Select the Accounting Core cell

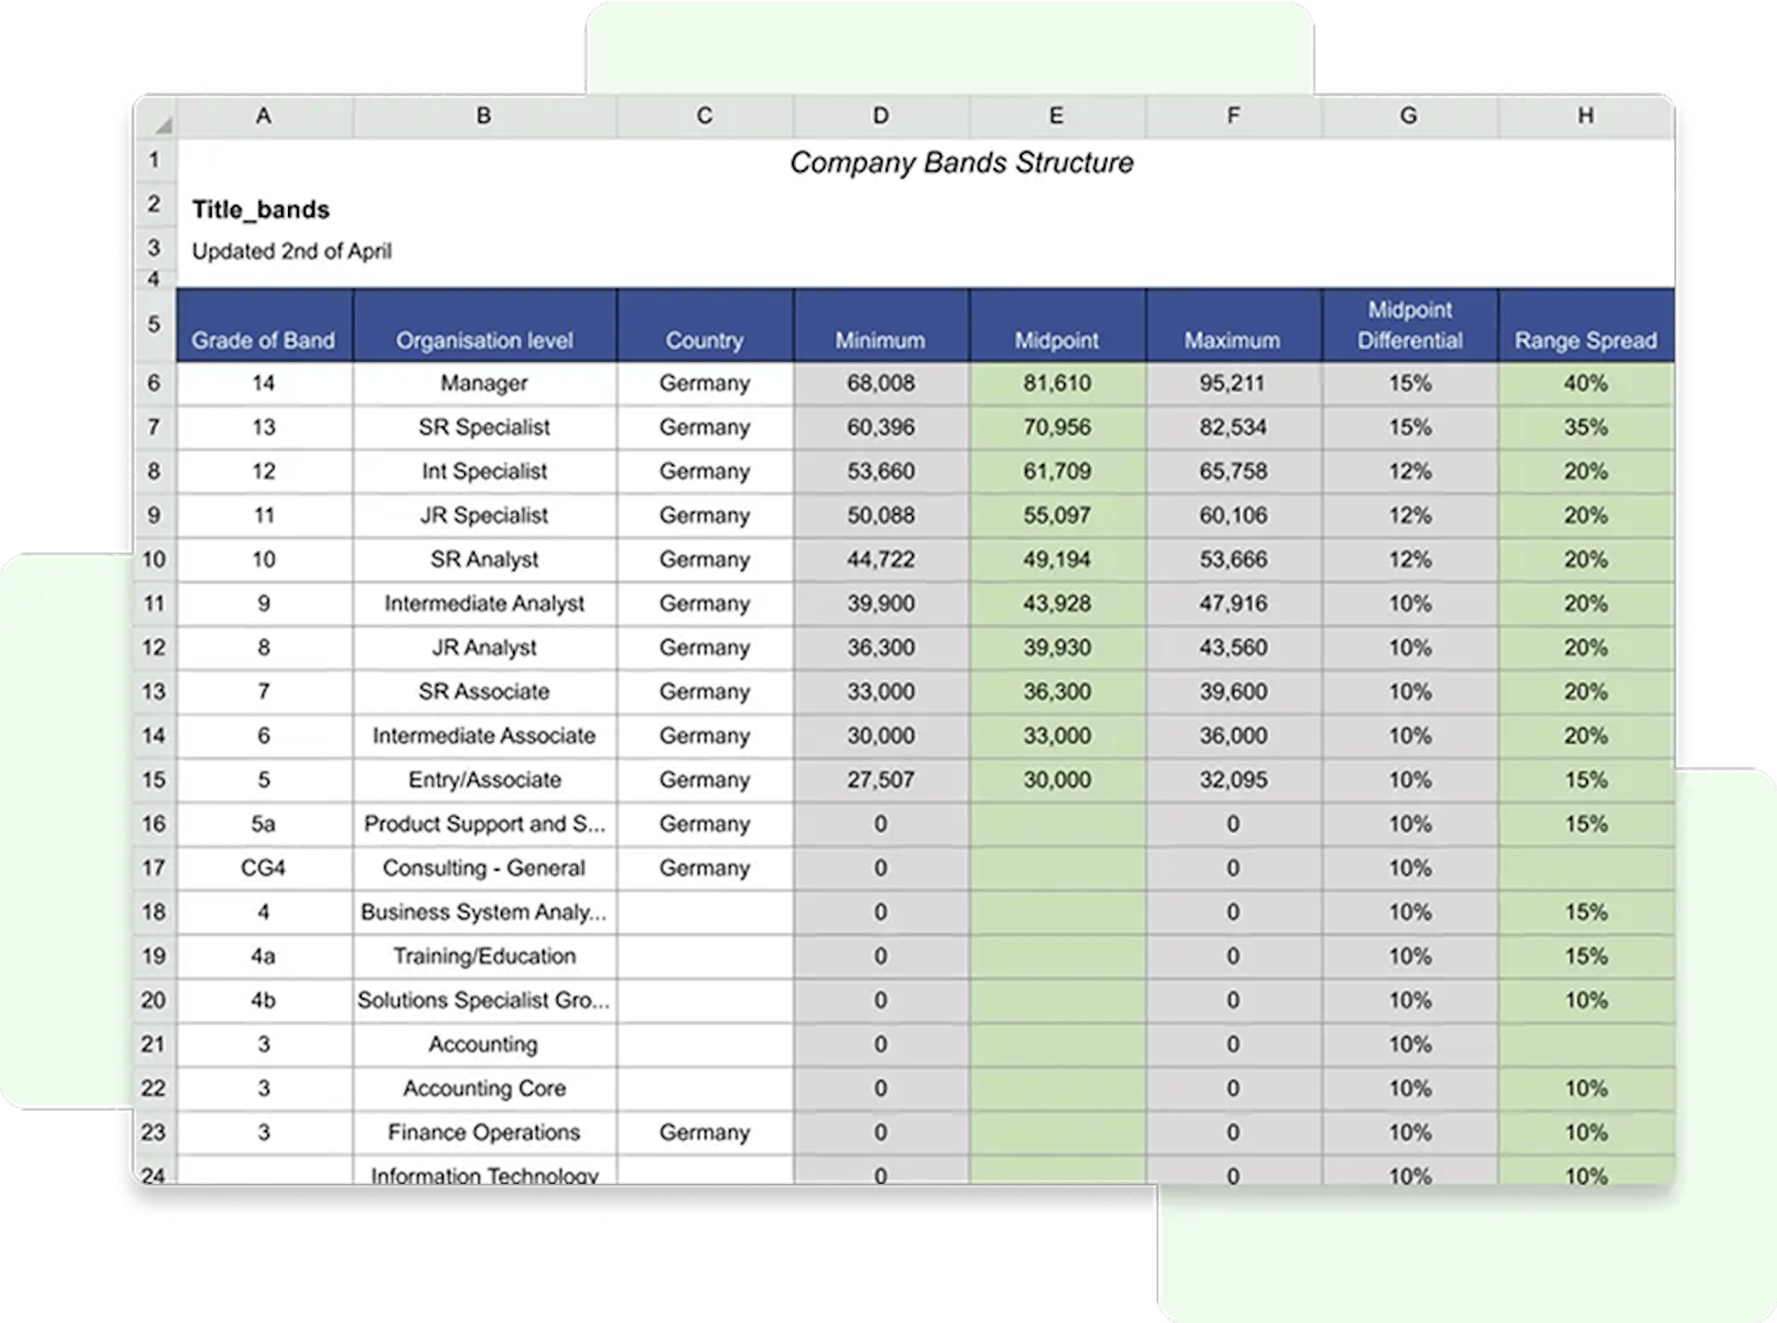(483, 1088)
